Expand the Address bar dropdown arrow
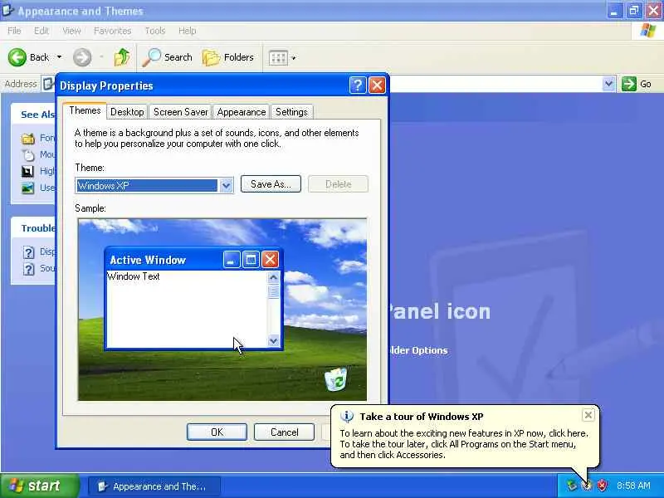This screenshot has width=664, height=498. click(608, 84)
